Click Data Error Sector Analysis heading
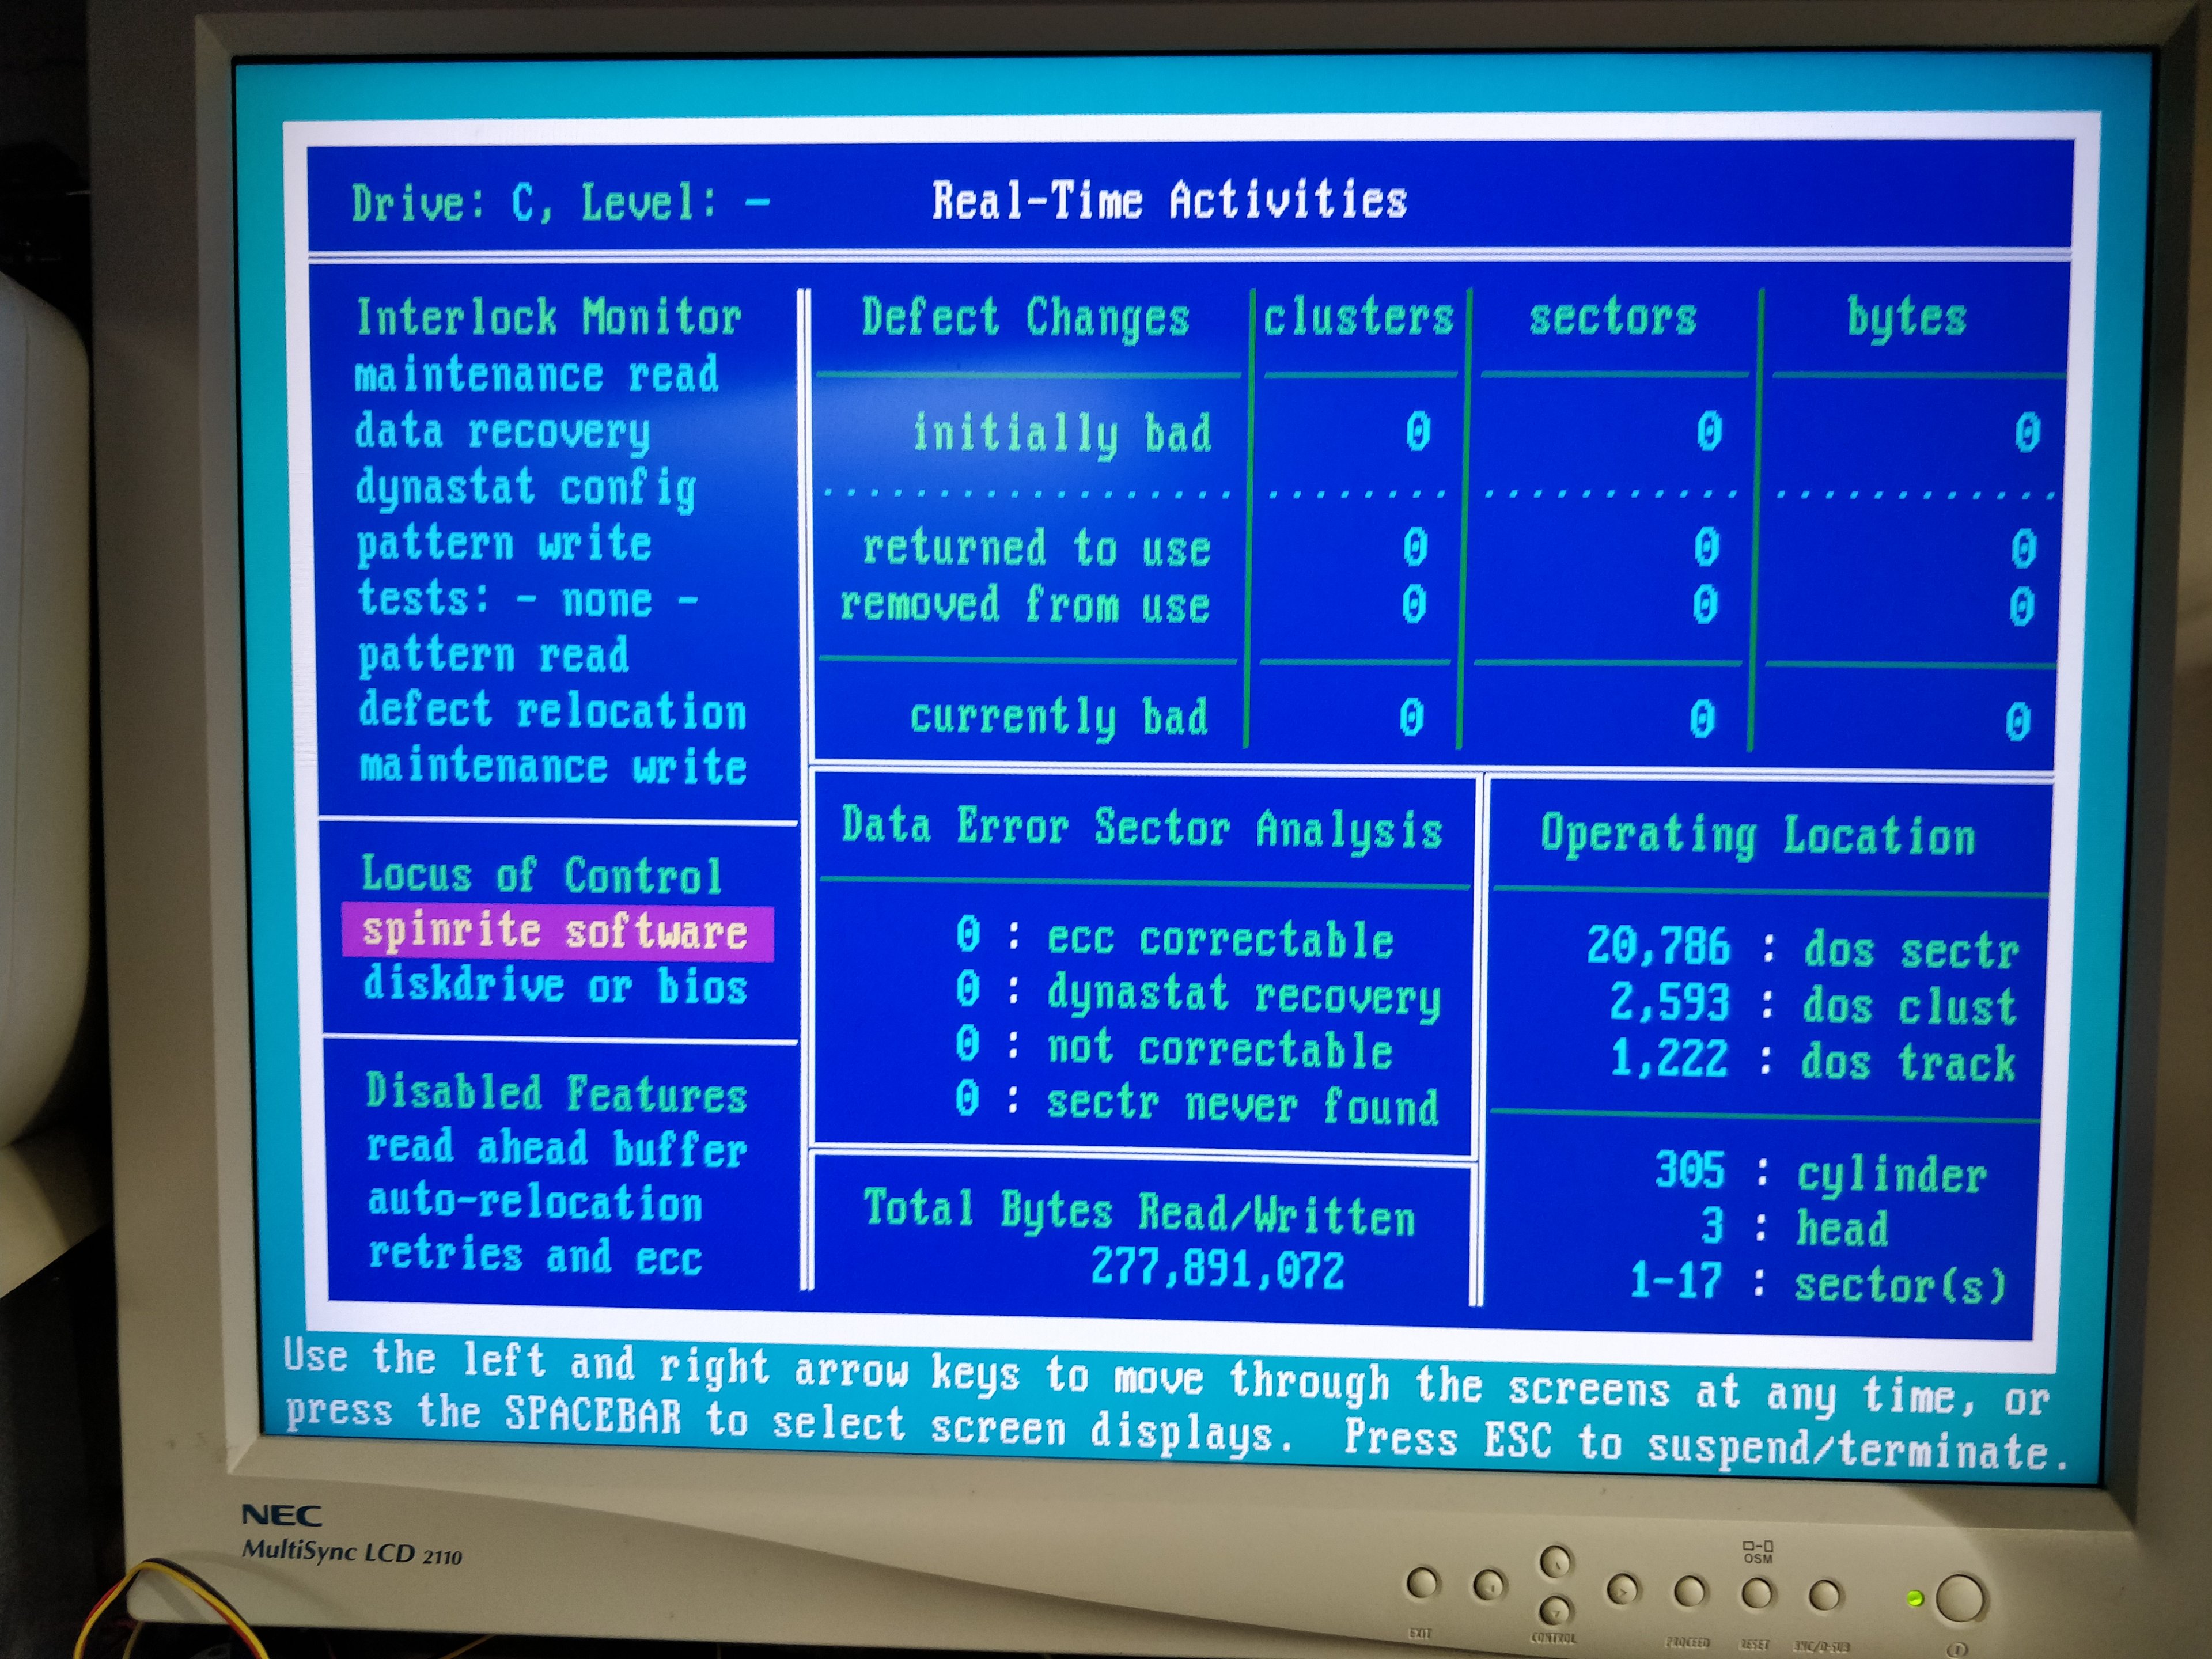 1141,828
